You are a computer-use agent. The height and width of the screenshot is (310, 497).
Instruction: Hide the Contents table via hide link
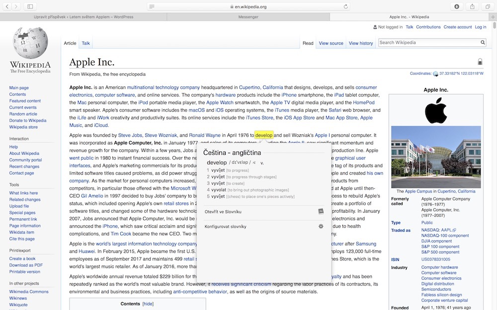click(x=148, y=304)
